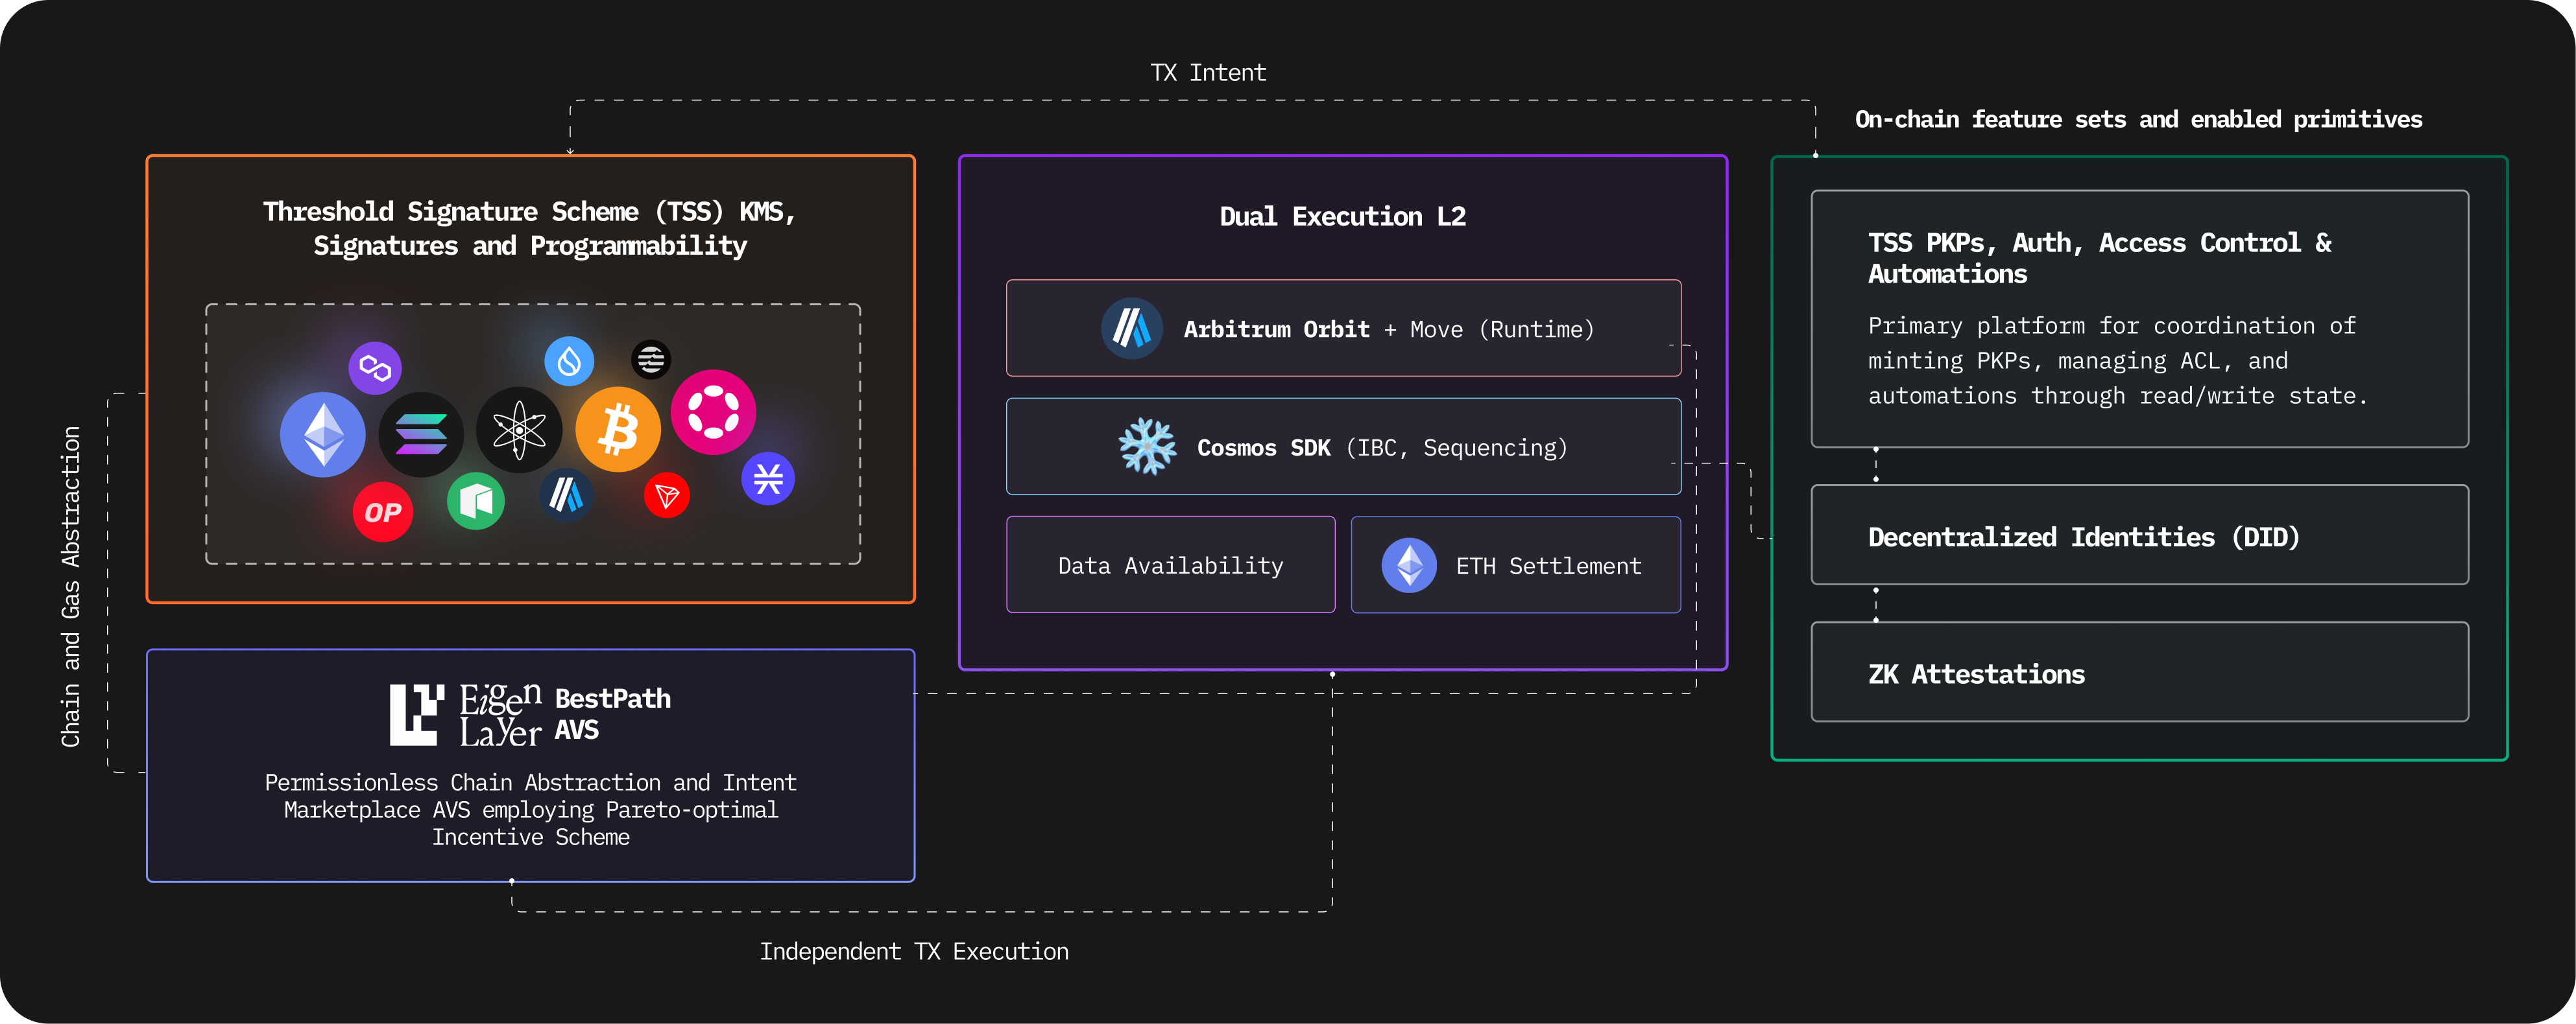Select the orange Bitcoin logo
Screen dimensions: 2576x1024
click(x=618, y=430)
